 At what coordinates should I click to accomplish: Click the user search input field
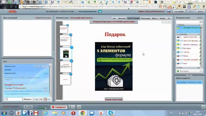click(188, 22)
